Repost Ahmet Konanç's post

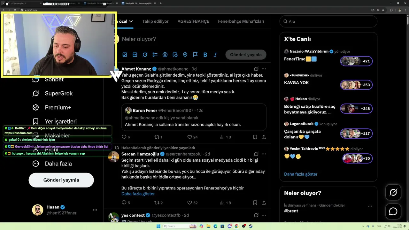(x=157, y=137)
